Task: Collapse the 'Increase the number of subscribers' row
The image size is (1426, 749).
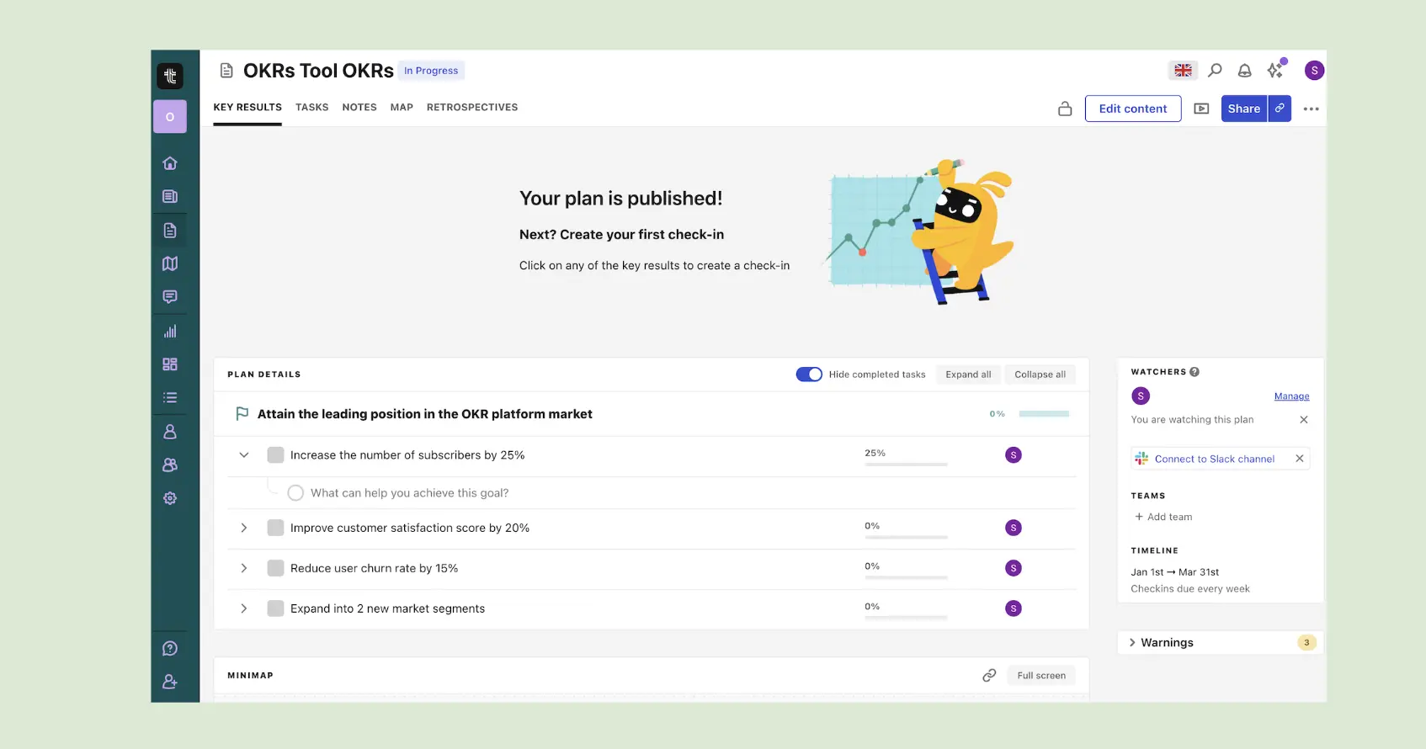Action: point(244,455)
